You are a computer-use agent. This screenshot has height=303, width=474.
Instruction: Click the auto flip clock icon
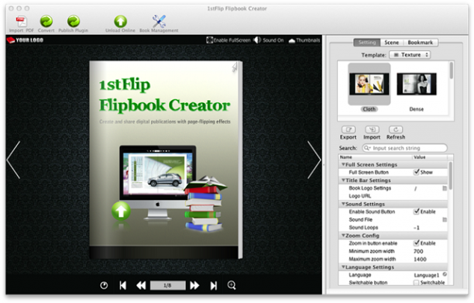[104, 285]
